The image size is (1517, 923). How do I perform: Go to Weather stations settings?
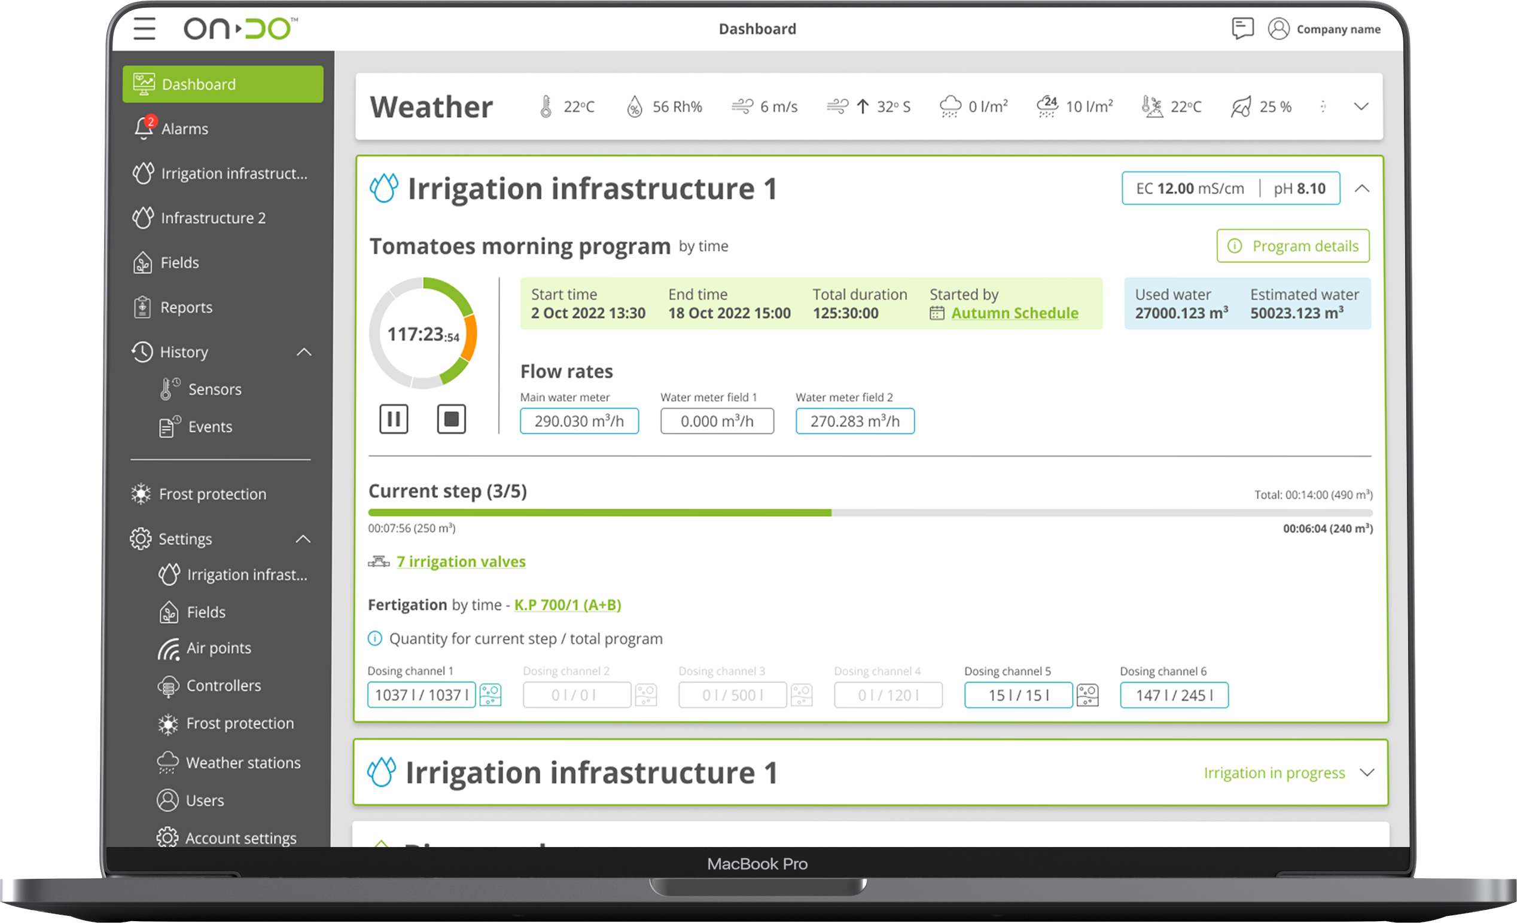[x=243, y=762]
